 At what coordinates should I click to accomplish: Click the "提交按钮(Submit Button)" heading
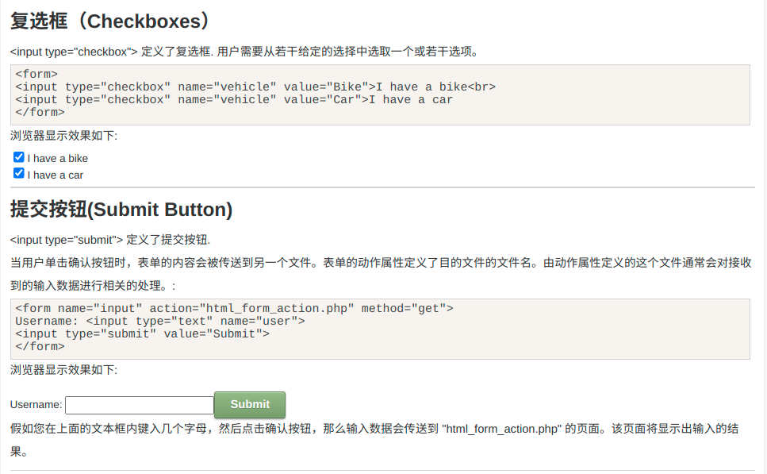(x=121, y=209)
